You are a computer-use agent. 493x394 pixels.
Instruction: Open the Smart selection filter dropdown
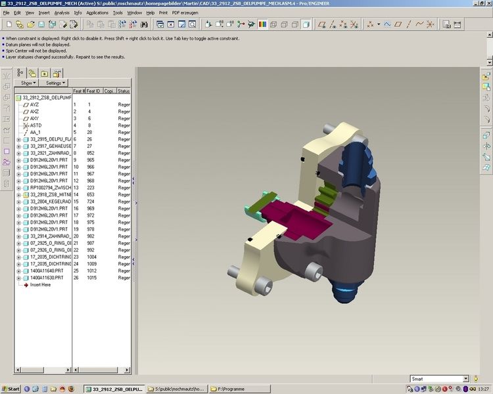(465, 379)
